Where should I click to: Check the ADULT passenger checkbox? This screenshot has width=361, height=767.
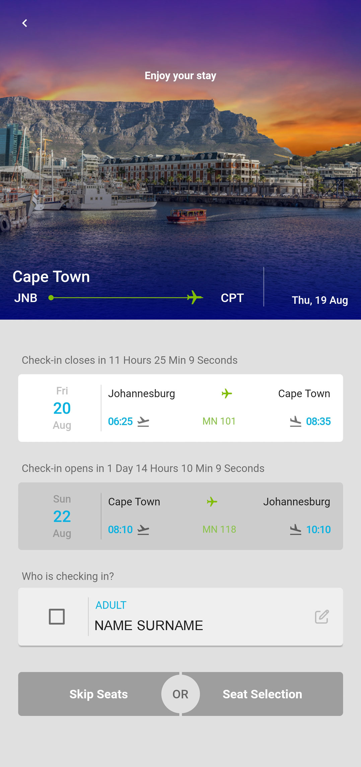(x=57, y=616)
